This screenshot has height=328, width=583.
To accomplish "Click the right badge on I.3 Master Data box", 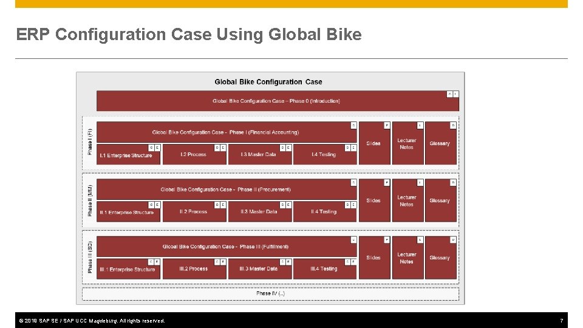I will pos(288,148).
